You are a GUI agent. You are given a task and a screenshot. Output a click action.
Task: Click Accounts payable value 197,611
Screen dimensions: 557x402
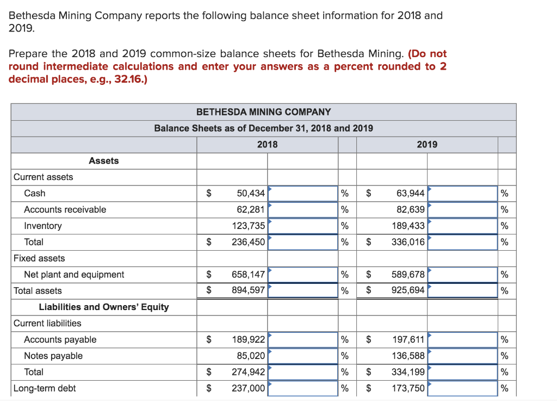click(409, 340)
